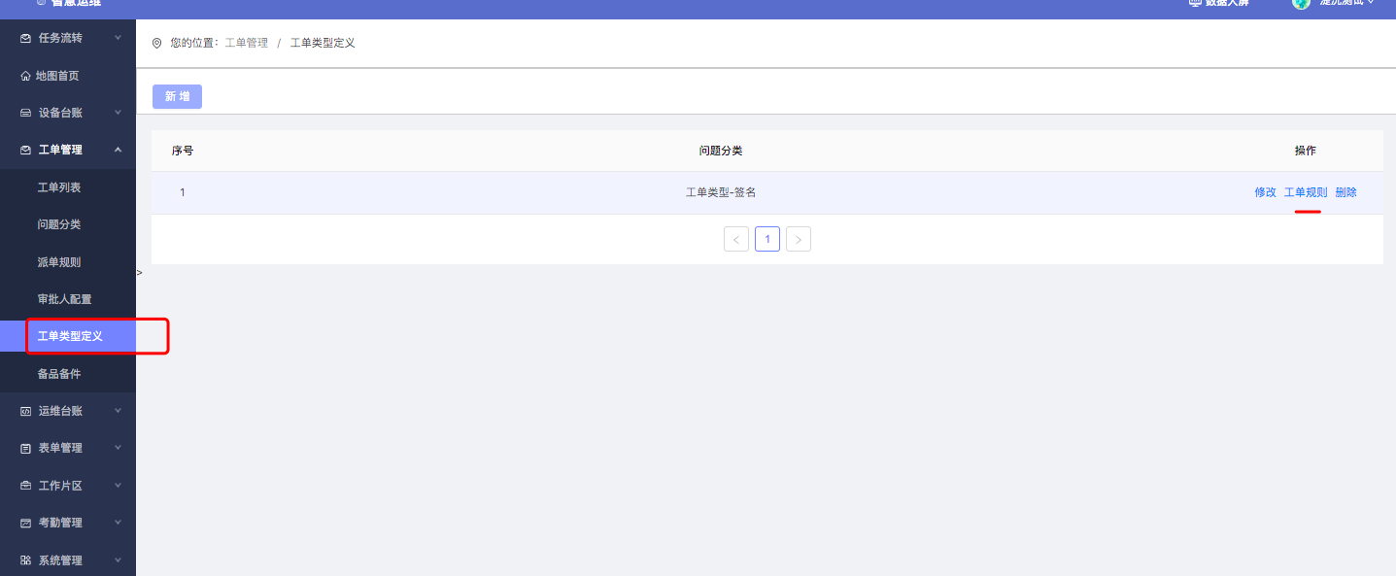Click 修改 for 工单类型-签名 row
The width and height of the screenshot is (1396, 576).
tap(1265, 192)
